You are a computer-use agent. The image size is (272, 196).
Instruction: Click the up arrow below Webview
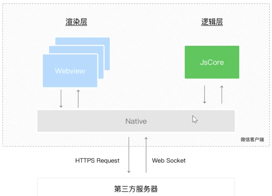click(x=78, y=99)
